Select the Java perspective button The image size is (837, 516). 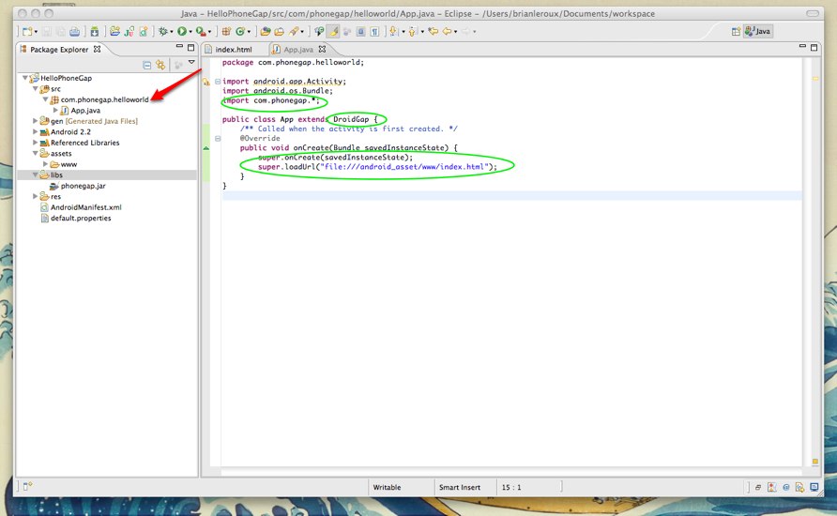(x=757, y=32)
